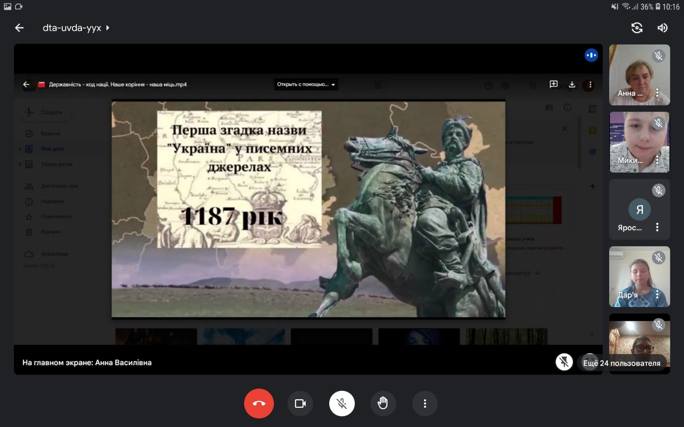Unmute the microphone toggle button
Image resolution: width=684 pixels, height=427 pixels.
(x=342, y=403)
